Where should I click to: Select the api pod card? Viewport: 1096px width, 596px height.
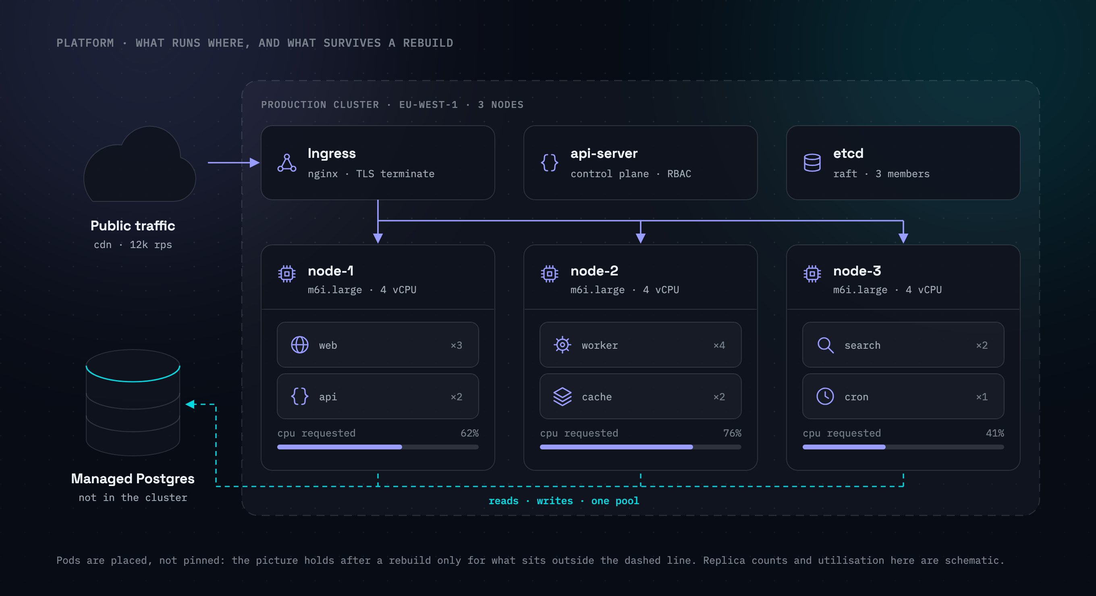tap(378, 396)
